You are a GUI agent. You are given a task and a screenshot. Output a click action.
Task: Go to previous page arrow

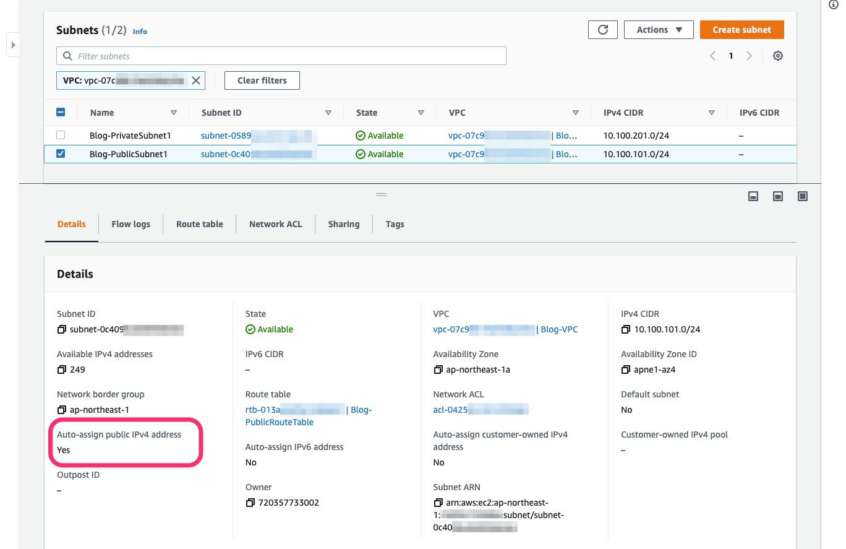click(x=712, y=56)
